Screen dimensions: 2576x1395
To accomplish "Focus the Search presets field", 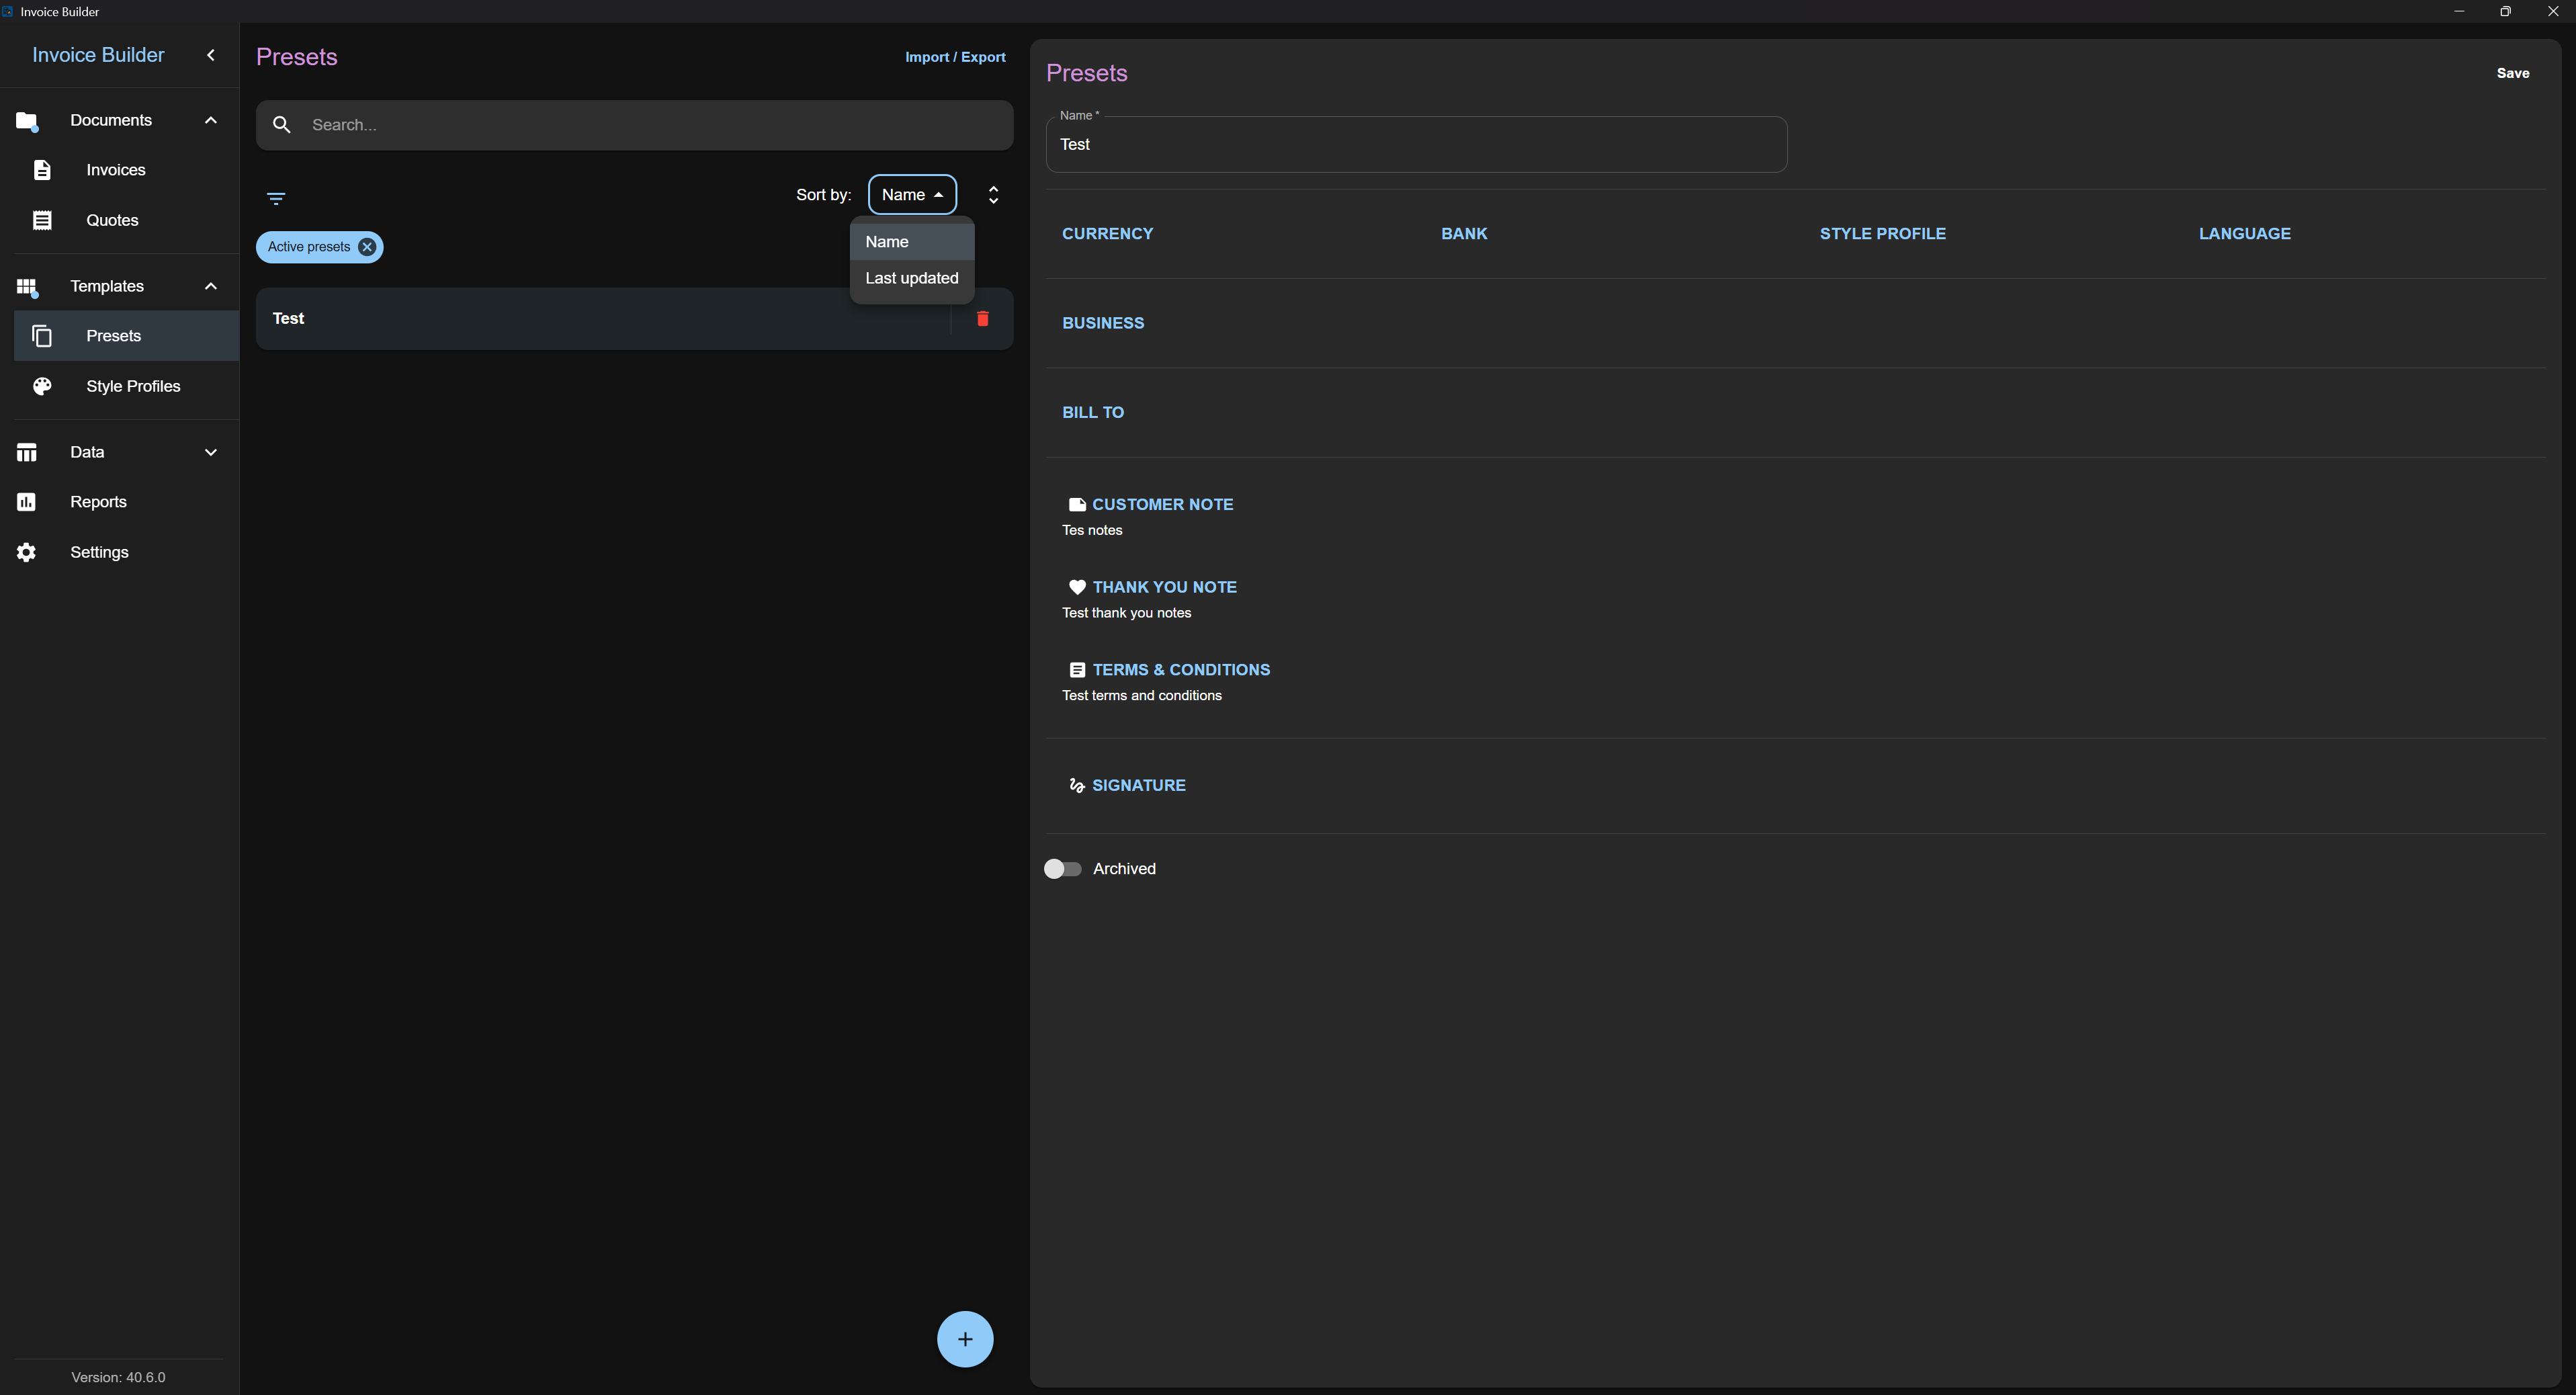I will tap(634, 125).
